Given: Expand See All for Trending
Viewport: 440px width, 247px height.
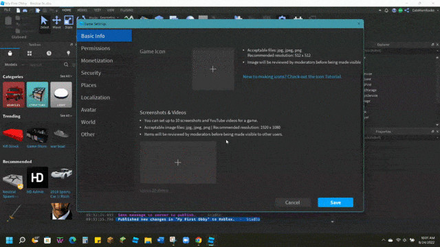Looking at the screenshot, I should (66, 116).
